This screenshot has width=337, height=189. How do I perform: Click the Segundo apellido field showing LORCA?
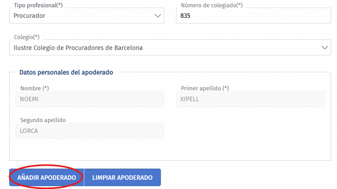pyautogui.click(x=90, y=131)
